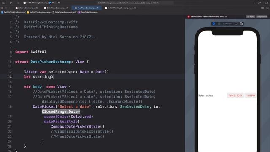This screenshot has width=270, height=152.
Task: Run the project with the play button
Action: tap(11, 3)
